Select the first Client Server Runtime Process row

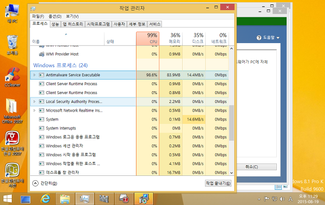[x=129, y=84]
